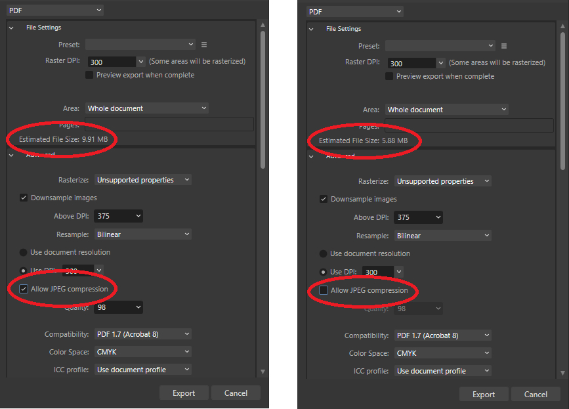Image resolution: width=569 pixels, height=409 pixels.
Task: Open the PDF format dropdown in left dialog
Action: 55,10
